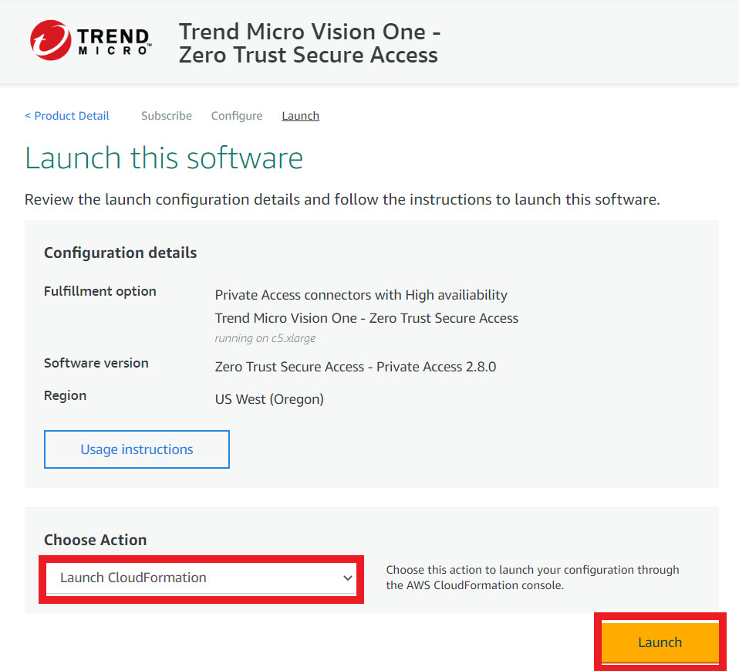Click the Fulfillment option label
This screenshot has height=671, width=739.
point(100,291)
